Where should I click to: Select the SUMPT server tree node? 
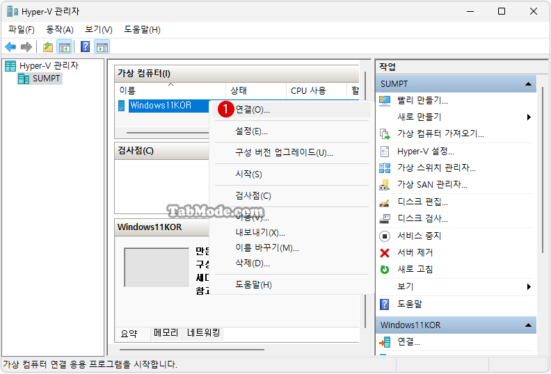40,79
